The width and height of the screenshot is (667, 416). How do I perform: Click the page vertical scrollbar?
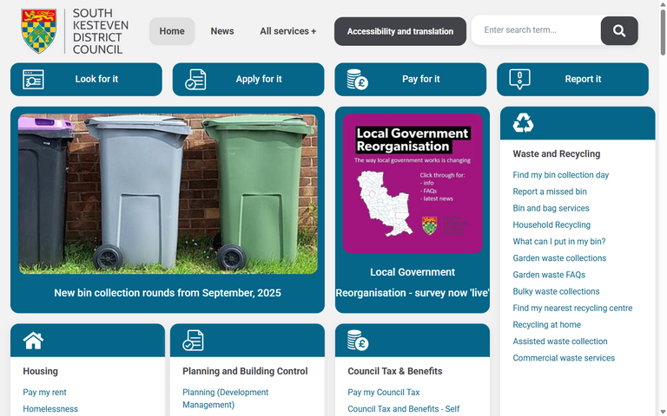click(x=662, y=208)
